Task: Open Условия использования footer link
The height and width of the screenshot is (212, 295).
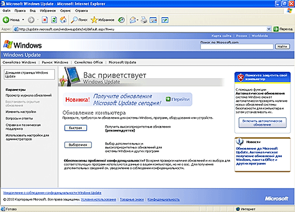Action: [99, 199]
